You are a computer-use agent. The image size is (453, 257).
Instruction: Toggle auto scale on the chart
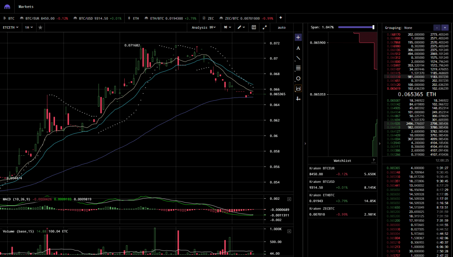tap(281, 27)
